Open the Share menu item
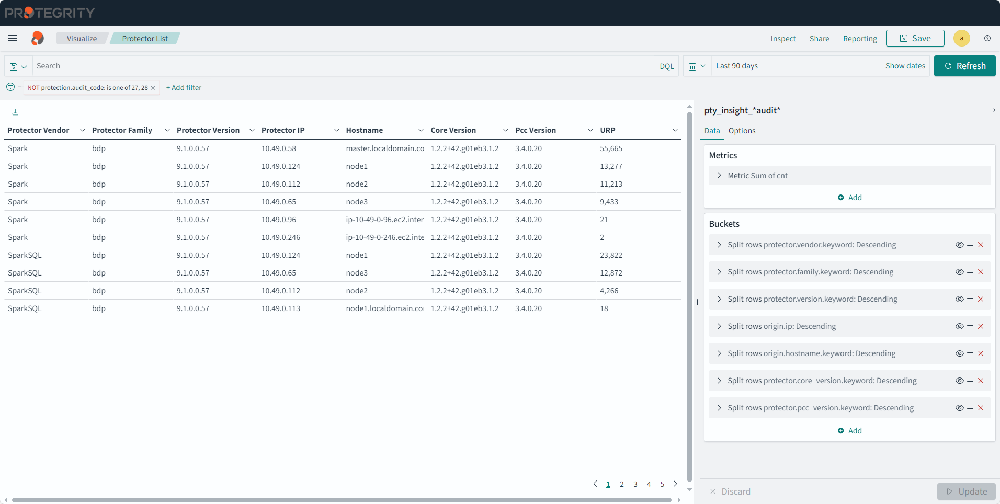 pyautogui.click(x=819, y=39)
